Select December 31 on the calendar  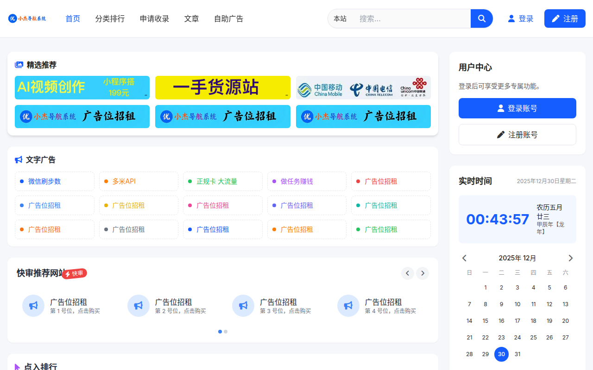point(517,354)
